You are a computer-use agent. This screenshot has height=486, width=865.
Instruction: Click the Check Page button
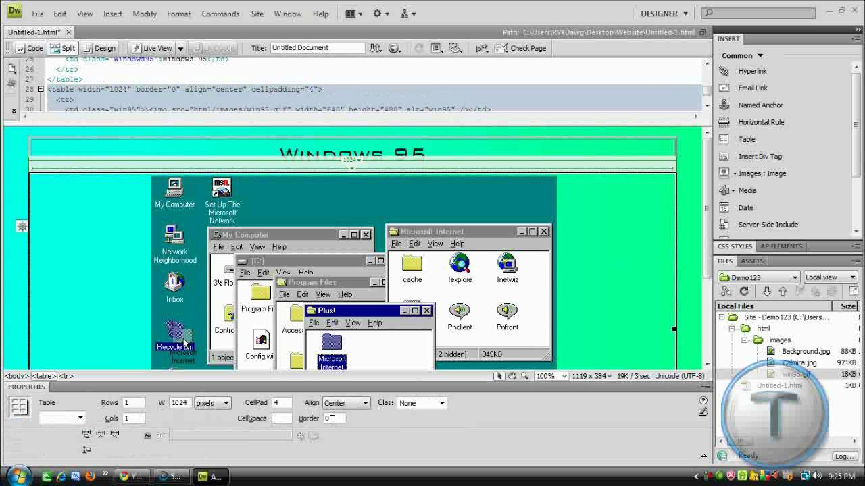520,48
